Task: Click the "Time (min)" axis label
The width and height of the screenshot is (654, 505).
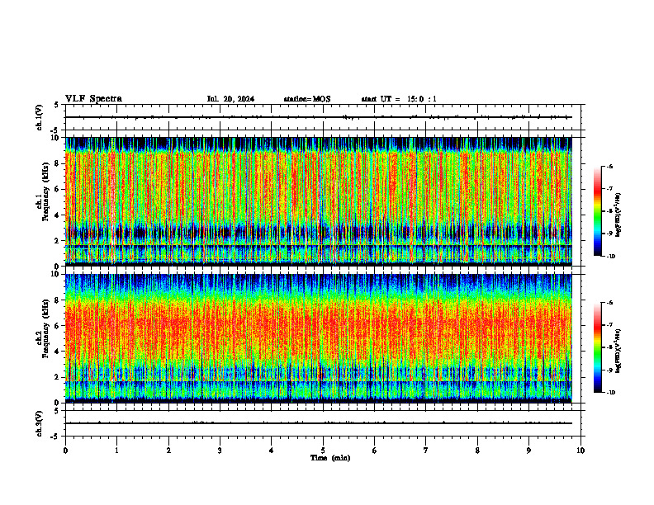Action: (x=330, y=458)
